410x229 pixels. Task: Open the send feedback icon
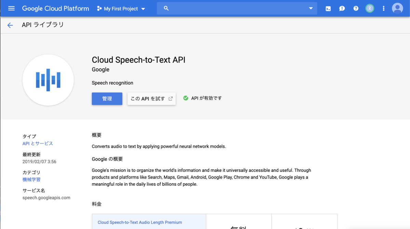pos(342,9)
